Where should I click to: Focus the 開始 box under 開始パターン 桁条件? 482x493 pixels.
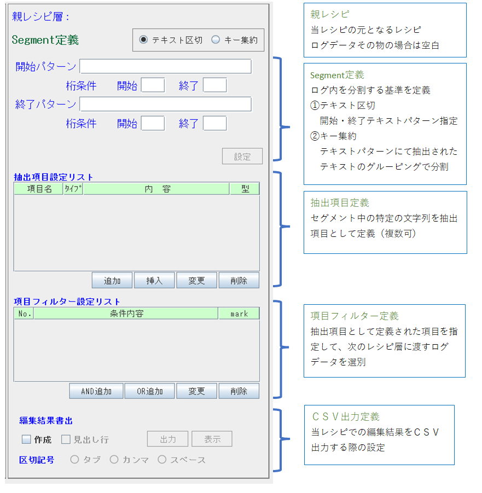tap(153, 85)
